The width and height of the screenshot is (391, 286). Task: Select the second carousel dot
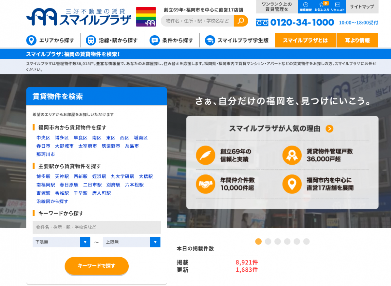point(268,241)
